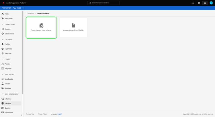Collapse the Privacy section

click(3, 59)
